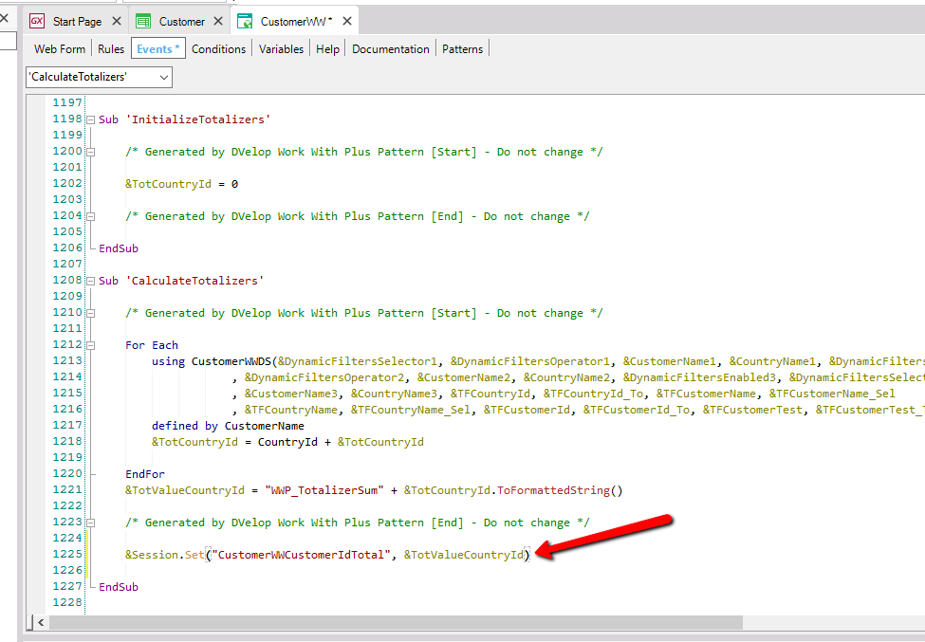Close the Start Page tab

coord(117,21)
